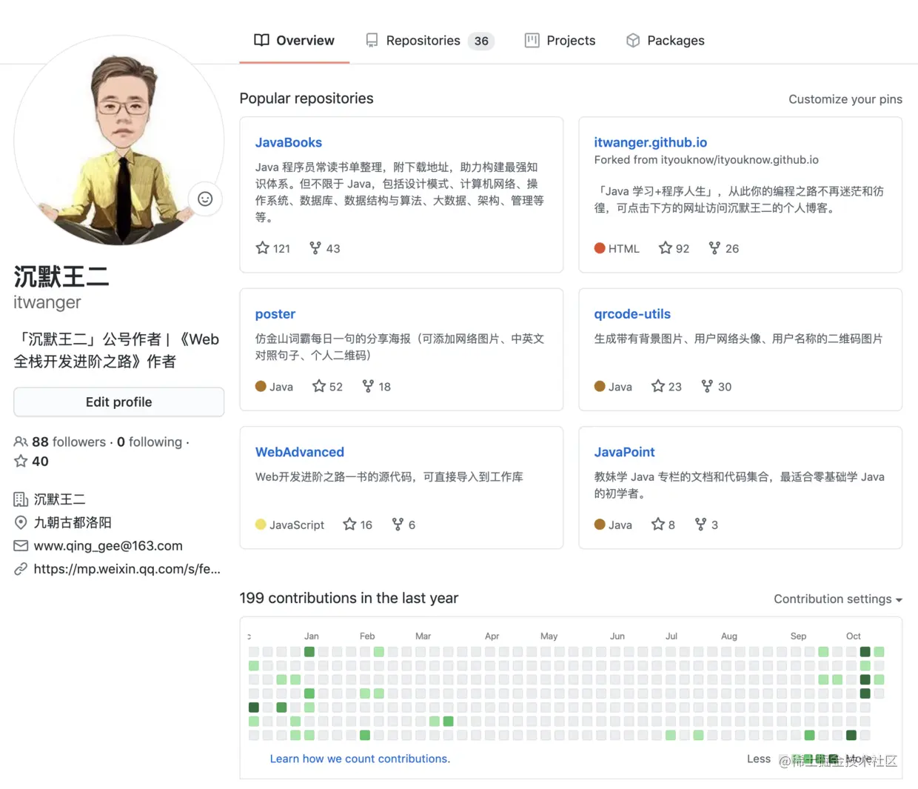918x789 pixels.
Task: Open the 40 starred repositories link
Action: point(32,462)
